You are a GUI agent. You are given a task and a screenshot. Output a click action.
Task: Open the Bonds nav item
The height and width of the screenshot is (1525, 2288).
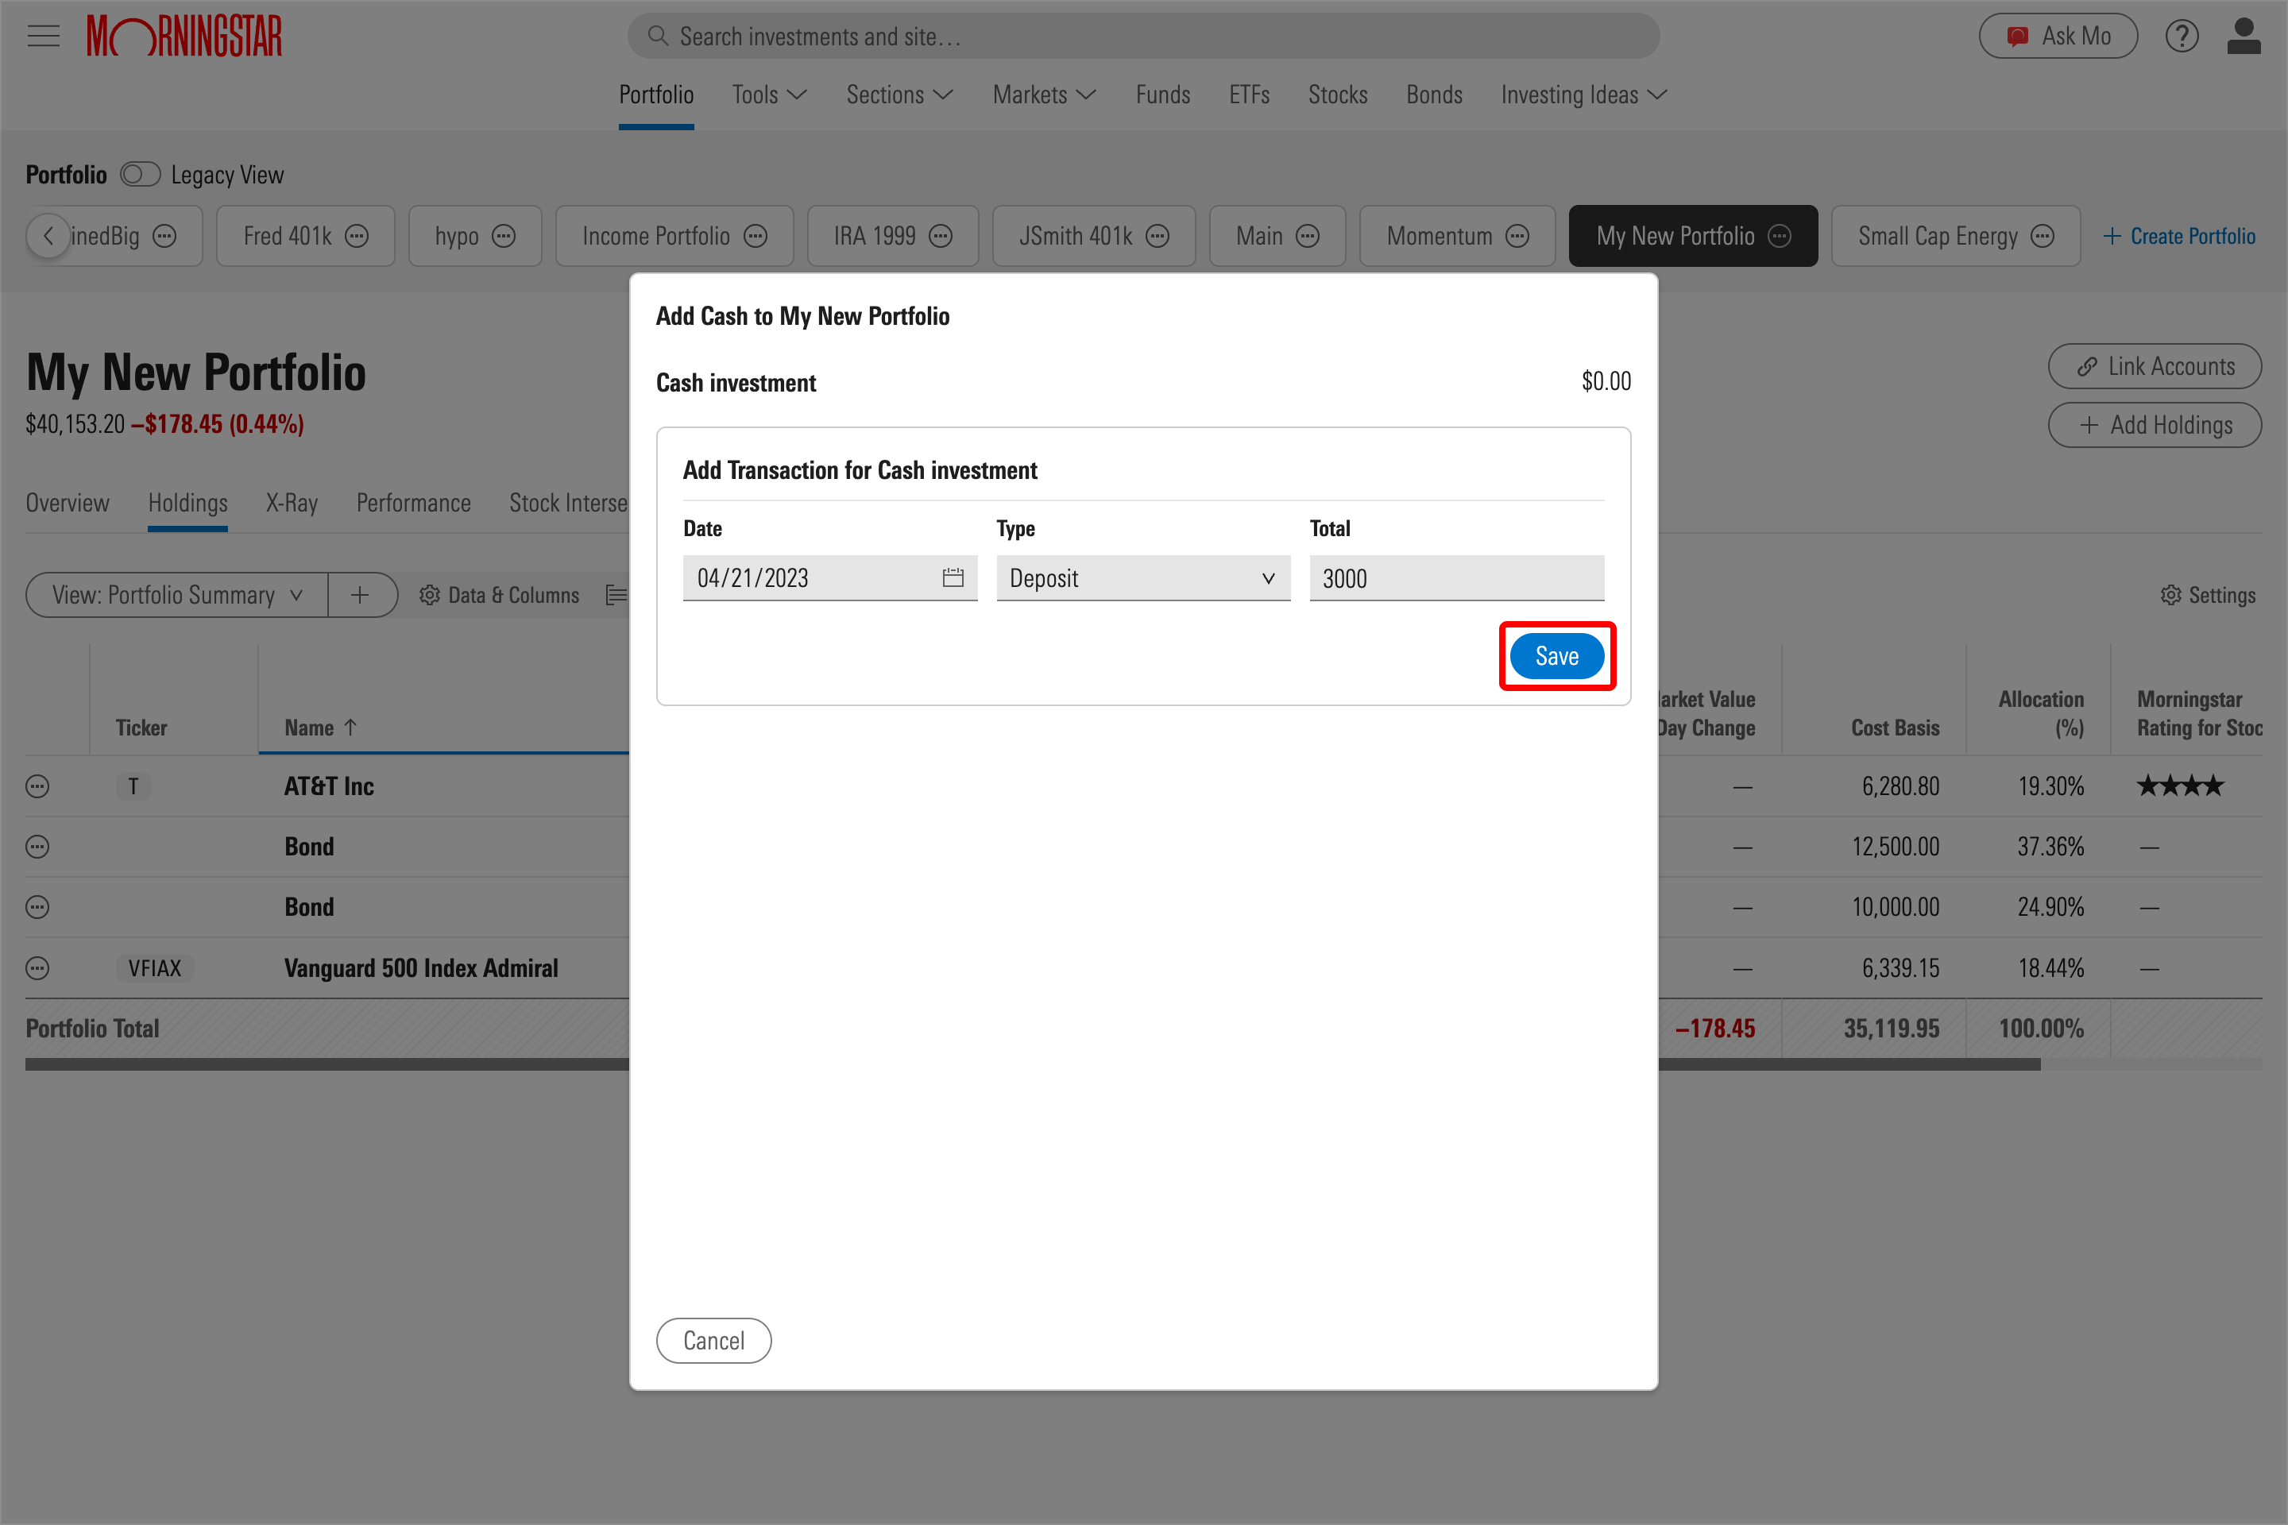pyautogui.click(x=1434, y=95)
